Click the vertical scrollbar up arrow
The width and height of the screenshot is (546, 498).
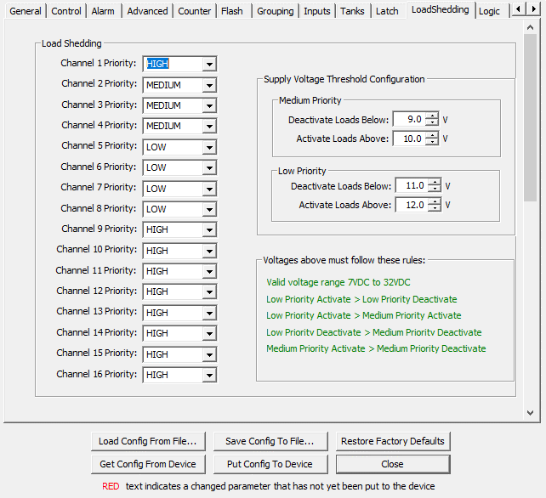pos(531,29)
